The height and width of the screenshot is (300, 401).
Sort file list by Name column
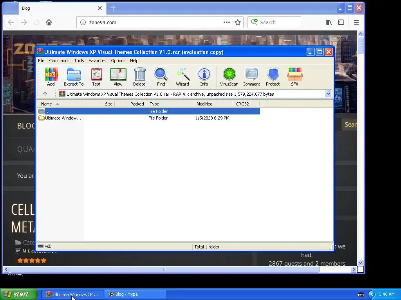pyautogui.click(x=60, y=104)
